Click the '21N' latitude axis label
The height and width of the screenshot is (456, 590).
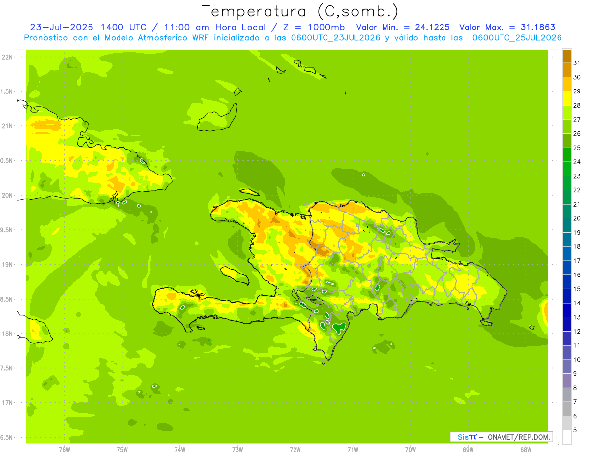coord(8,126)
